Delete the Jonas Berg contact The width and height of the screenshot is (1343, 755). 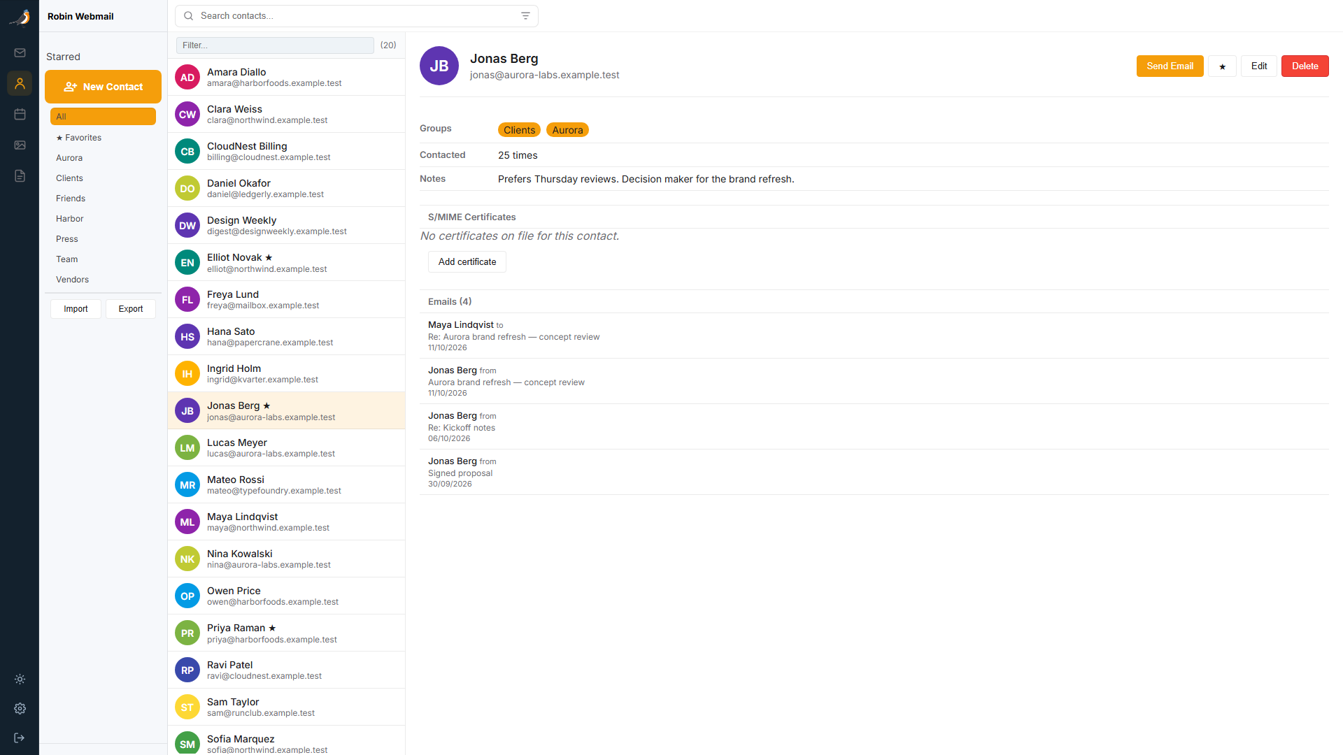1305,66
